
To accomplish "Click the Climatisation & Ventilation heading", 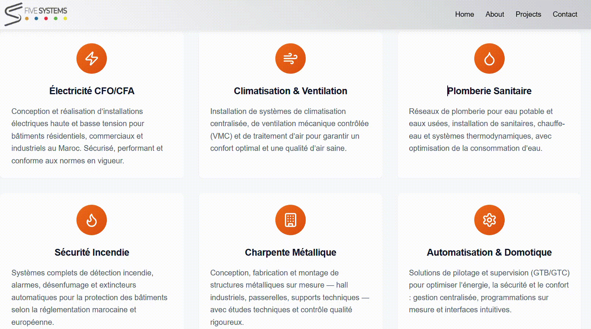I will 291,91.
